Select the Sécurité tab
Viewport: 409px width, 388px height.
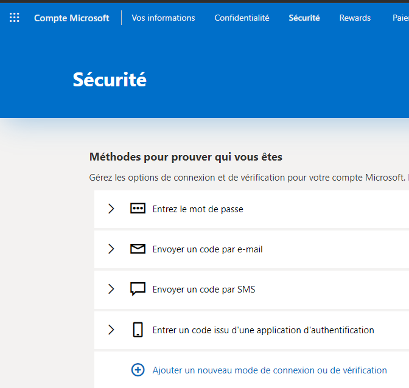click(x=304, y=18)
